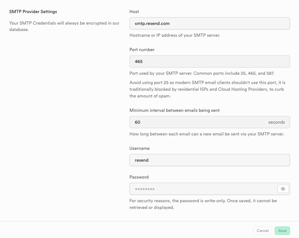Viewport: 299px width, 238px height.
Task: Click the seconds unit suffix
Action: [x=276, y=122]
